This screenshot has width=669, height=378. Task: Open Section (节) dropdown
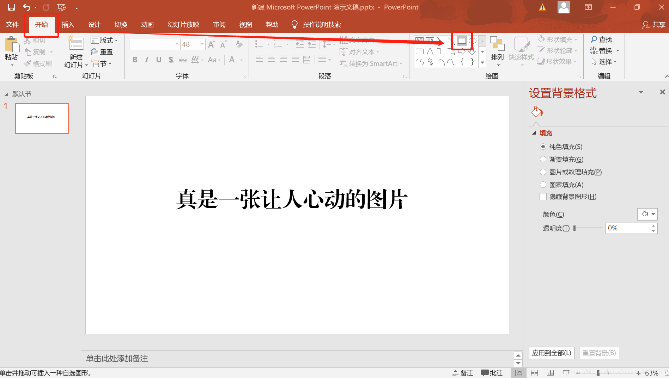tap(101, 64)
